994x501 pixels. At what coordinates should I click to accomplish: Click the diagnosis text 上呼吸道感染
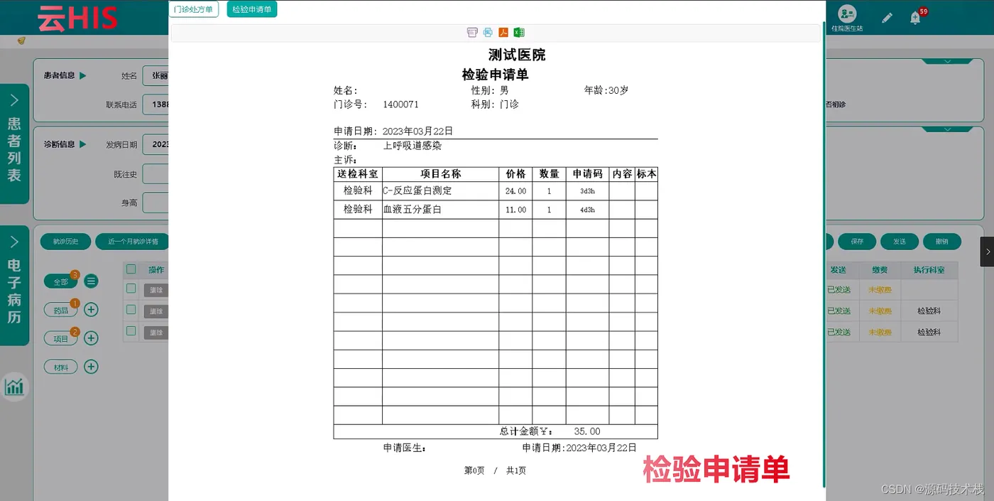tap(413, 146)
